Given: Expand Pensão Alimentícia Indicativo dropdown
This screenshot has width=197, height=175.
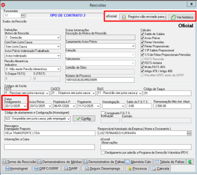Looking at the screenshot, I should coord(33,69).
